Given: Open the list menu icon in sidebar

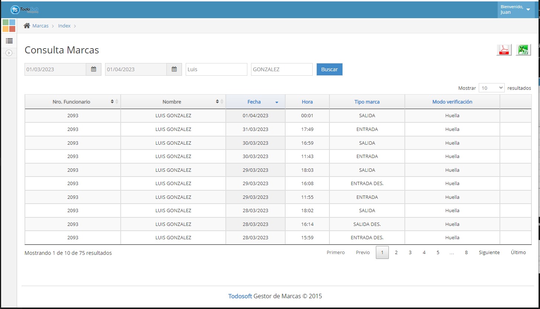Looking at the screenshot, I should 9,41.
